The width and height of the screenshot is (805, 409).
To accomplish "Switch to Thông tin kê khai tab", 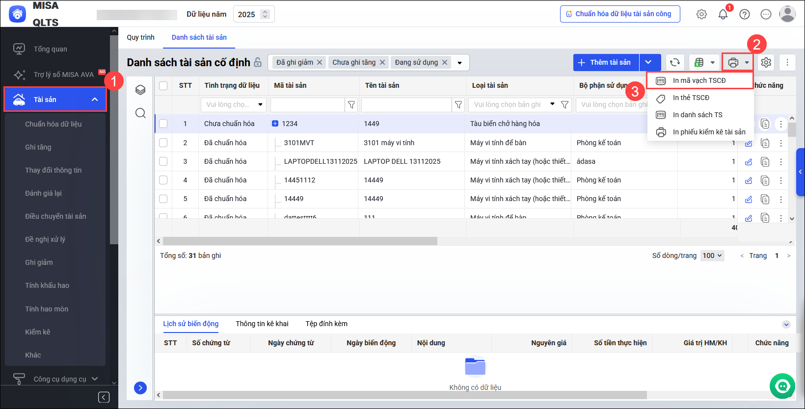I will pyautogui.click(x=262, y=324).
